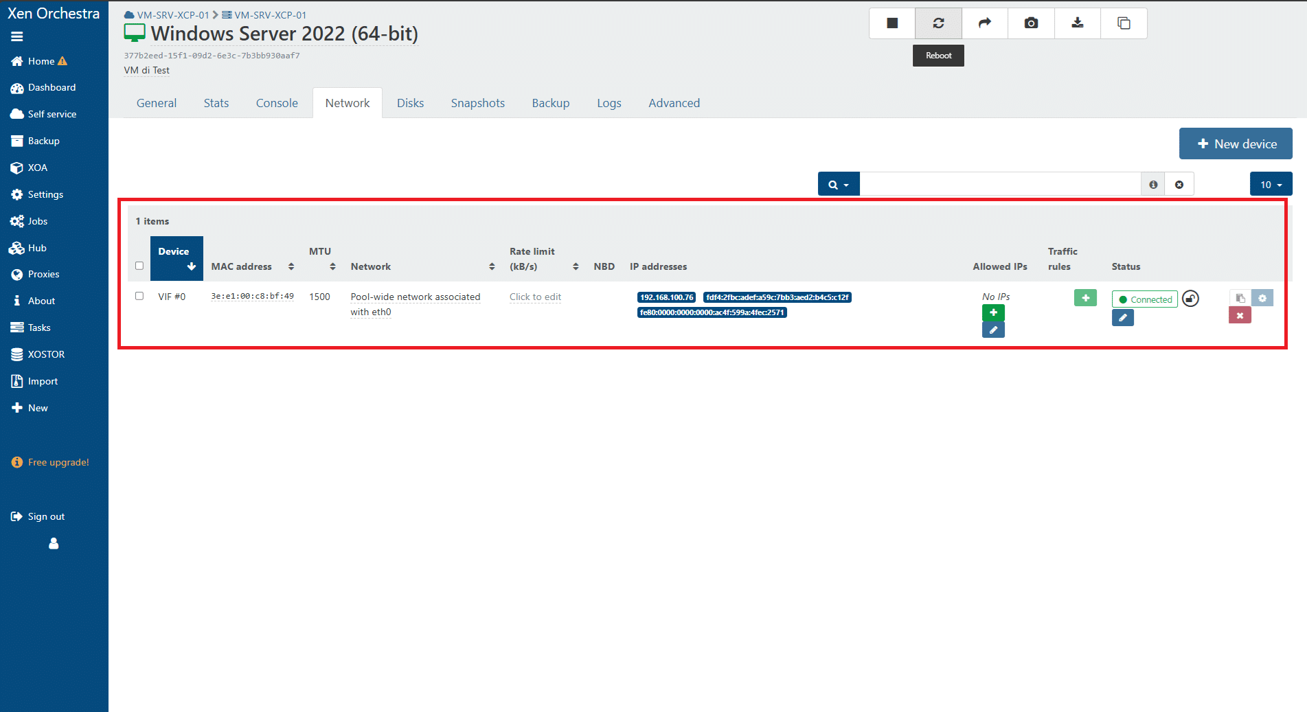Viewport: 1307px width, 712px height.
Task: Toggle the Connected status of VIF #0
Action: (1144, 299)
